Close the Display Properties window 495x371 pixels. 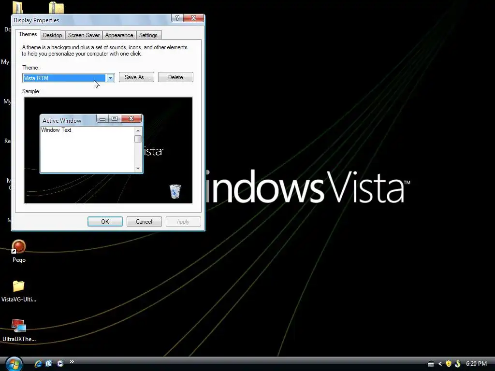[193, 18]
